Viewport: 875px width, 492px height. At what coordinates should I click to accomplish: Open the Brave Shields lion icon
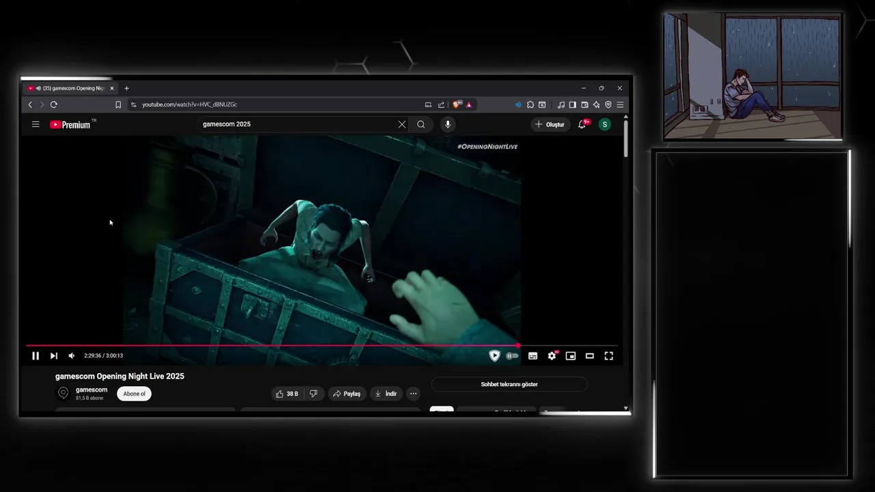pyautogui.click(x=457, y=105)
